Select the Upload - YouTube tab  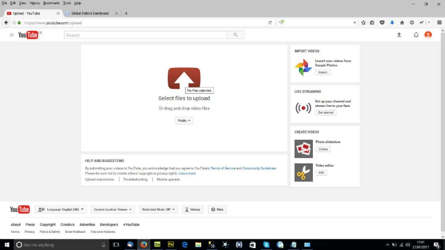[26, 13]
